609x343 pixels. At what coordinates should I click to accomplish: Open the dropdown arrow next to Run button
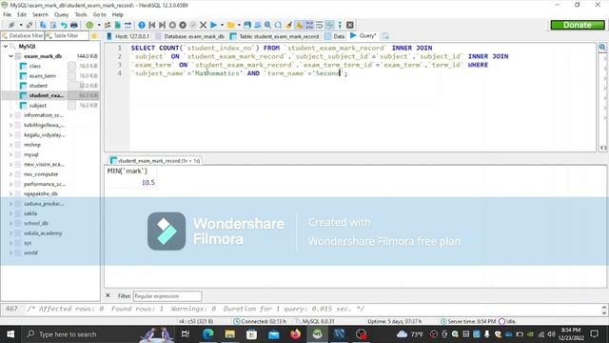click(222, 25)
